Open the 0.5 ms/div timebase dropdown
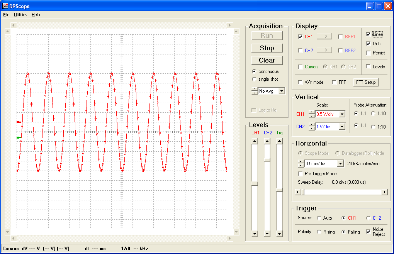The width and height of the screenshot is (394, 254). click(x=341, y=163)
